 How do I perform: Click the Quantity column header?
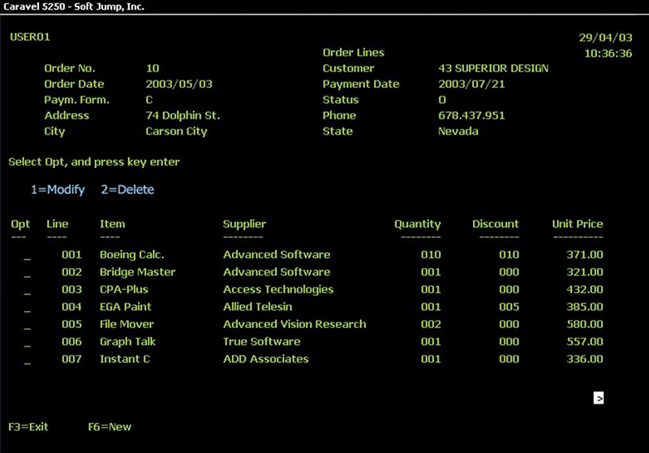click(x=417, y=224)
